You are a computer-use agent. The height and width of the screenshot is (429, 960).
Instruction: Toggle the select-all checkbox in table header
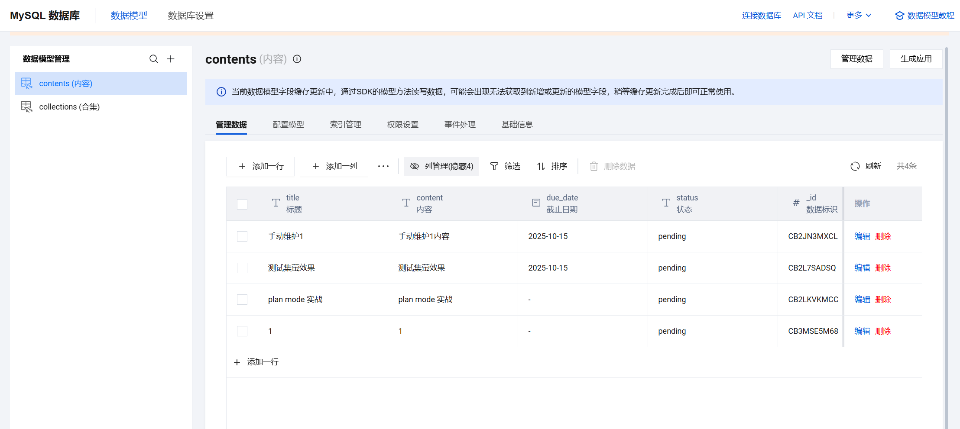tap(242, 204)
